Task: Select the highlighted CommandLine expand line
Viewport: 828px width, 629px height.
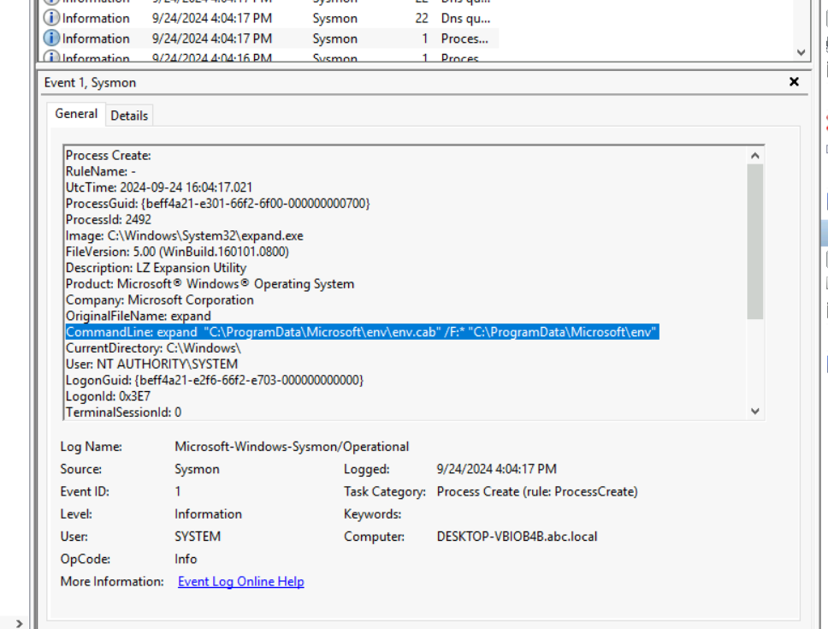Action: (361, 332)
